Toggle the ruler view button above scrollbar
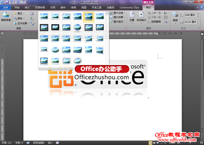 point(202,34)
